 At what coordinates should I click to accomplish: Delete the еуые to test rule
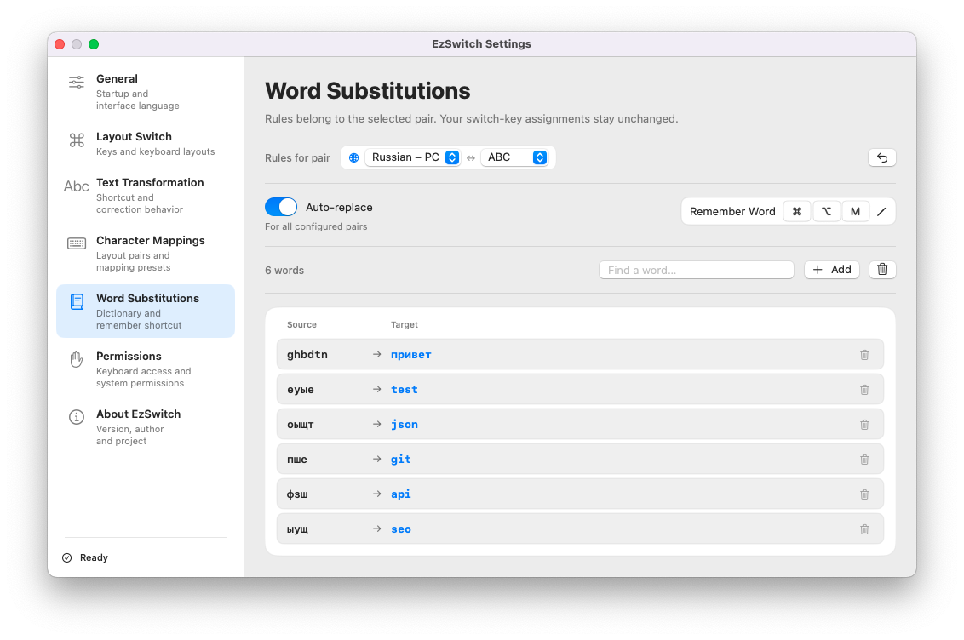[864, 390]
